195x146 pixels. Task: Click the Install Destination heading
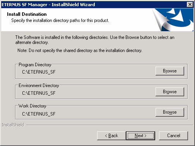coord(27,14)
